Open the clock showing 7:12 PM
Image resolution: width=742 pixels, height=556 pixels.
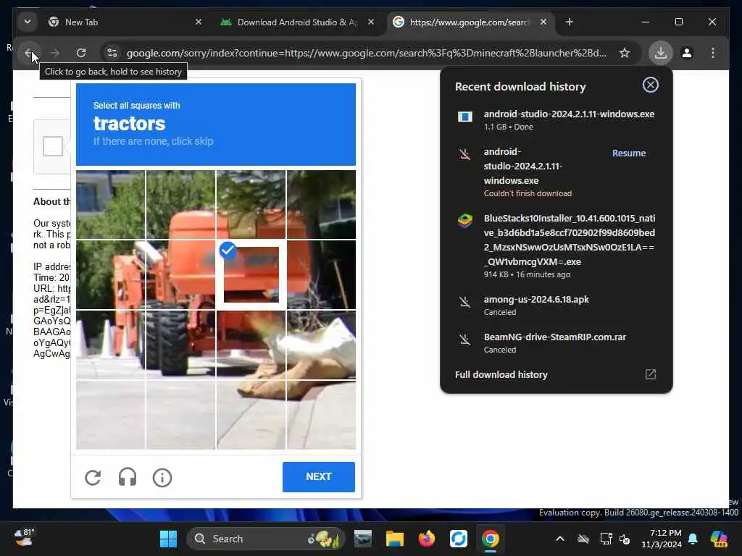click(x=661, y=539)
